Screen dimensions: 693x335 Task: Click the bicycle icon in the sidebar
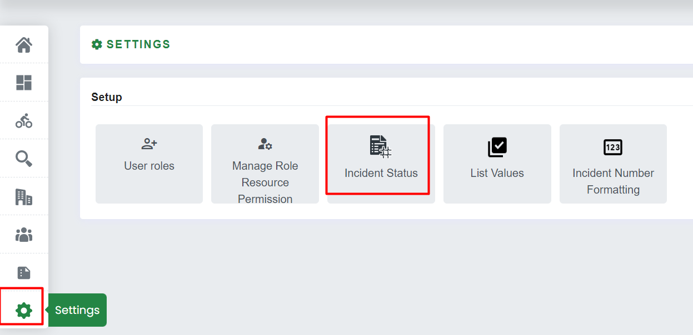(24, 120)
